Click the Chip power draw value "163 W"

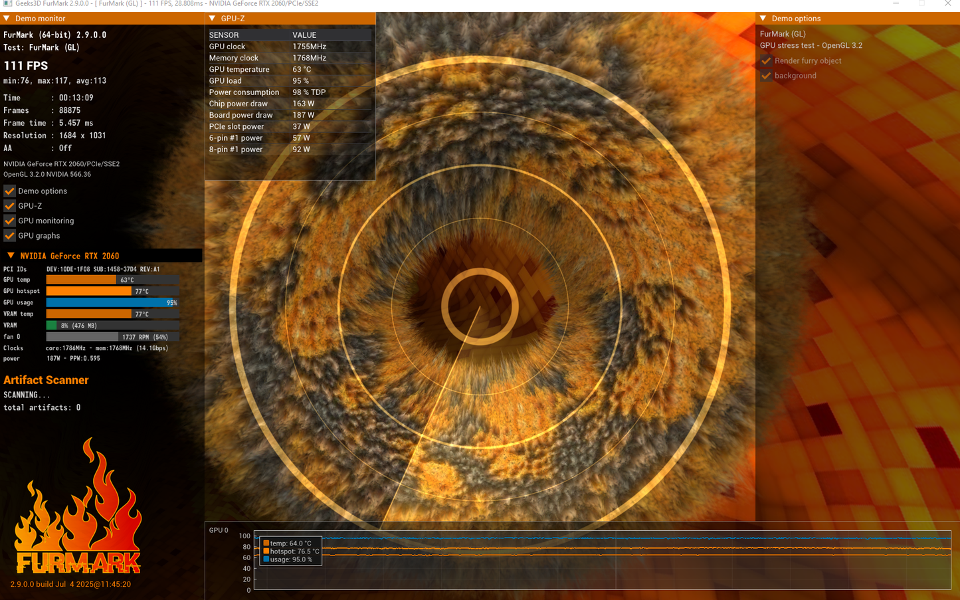304,104
